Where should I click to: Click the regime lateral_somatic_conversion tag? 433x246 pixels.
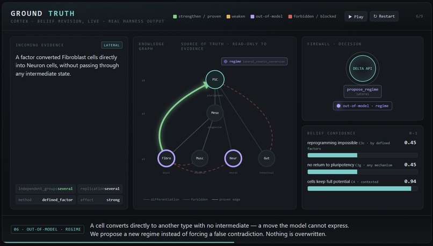coord(254,62)
